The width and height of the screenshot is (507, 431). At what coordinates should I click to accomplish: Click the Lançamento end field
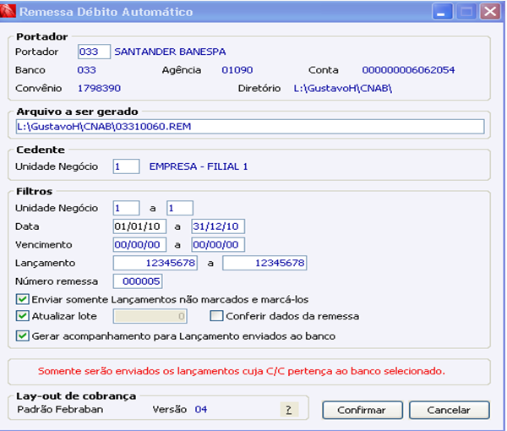tap(264, 263)
